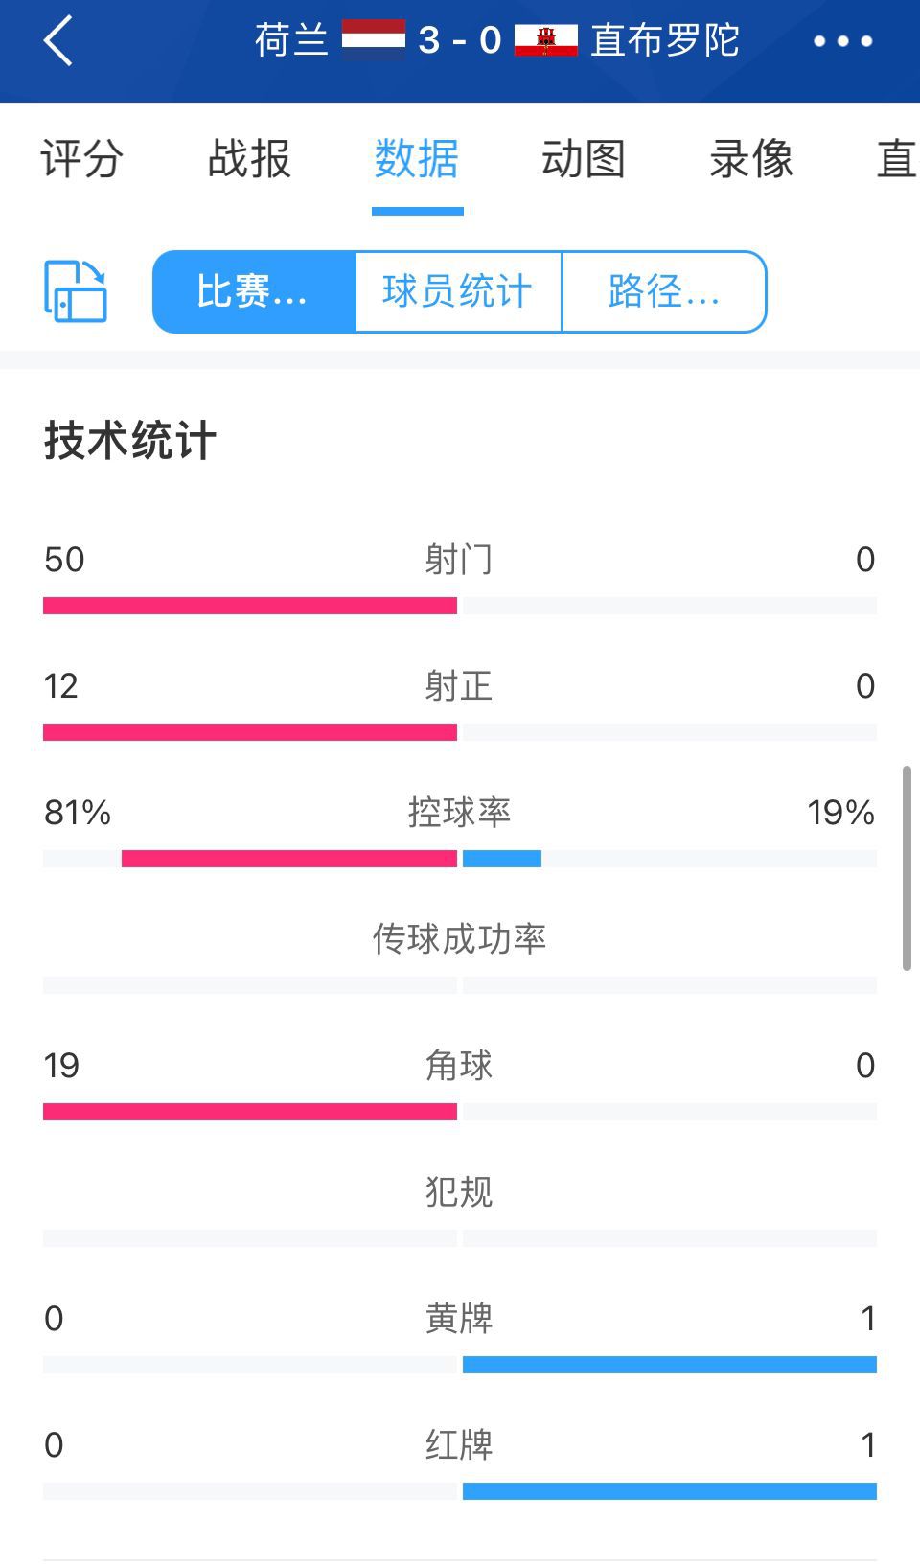Image resolution: width=920 pixels, height=1567 pixels.
Task: Tap the back arrow icon
Action: tap(58, 41)
